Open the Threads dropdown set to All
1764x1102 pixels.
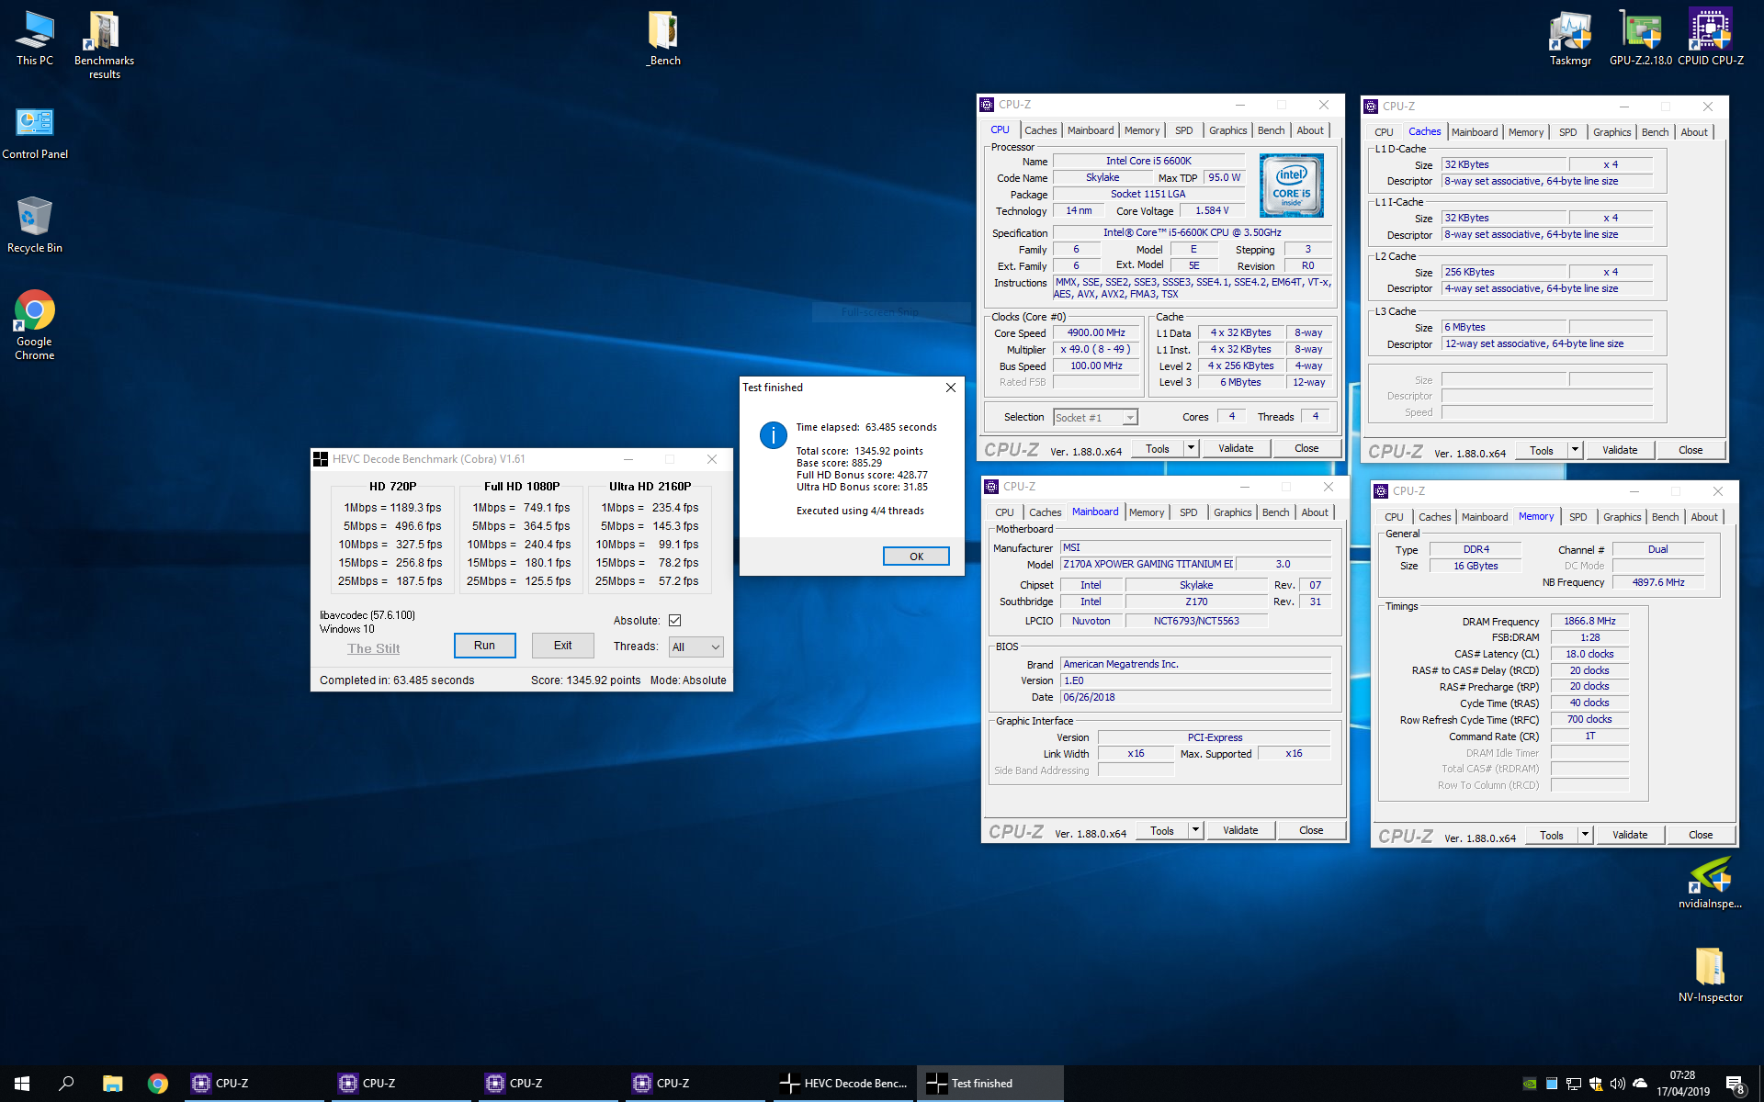(x=696, y=647)
